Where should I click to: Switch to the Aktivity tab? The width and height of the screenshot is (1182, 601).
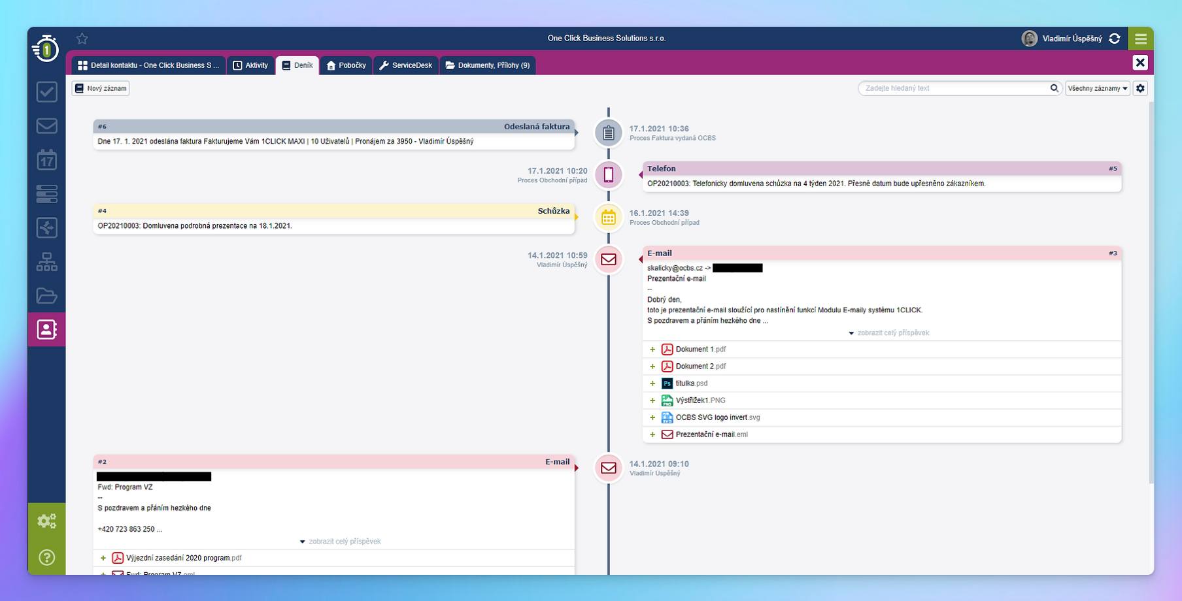[x=251, y=65]
